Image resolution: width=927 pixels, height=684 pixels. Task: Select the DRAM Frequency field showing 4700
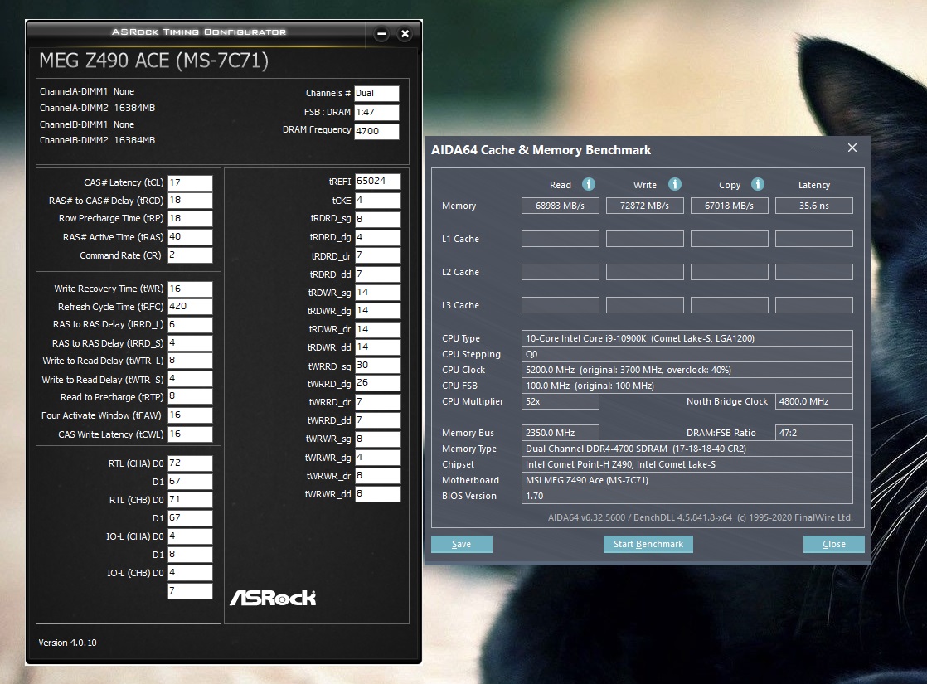coord(376,131)
